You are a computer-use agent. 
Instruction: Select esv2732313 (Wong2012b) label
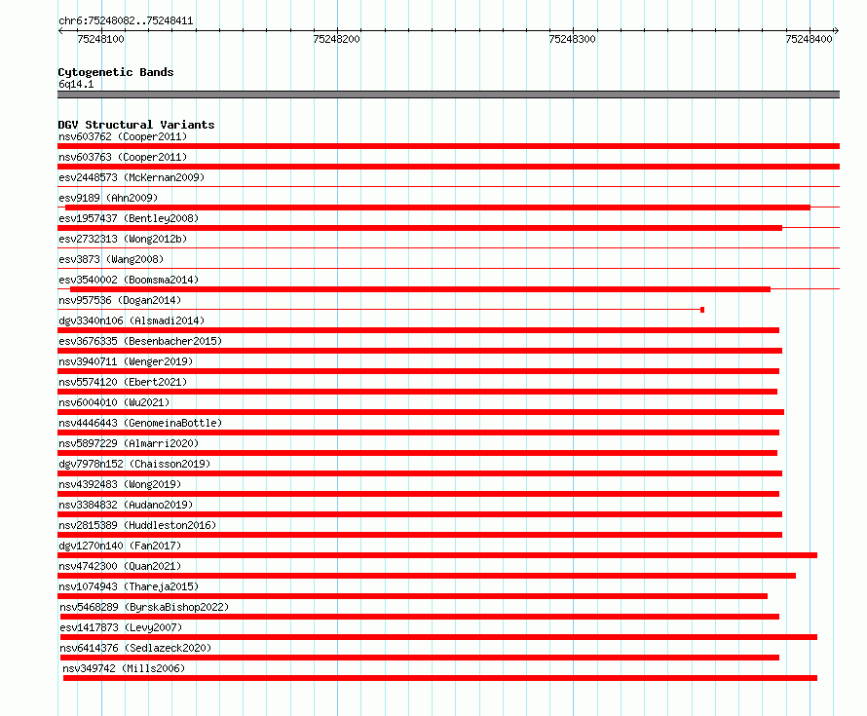(123, 239)
